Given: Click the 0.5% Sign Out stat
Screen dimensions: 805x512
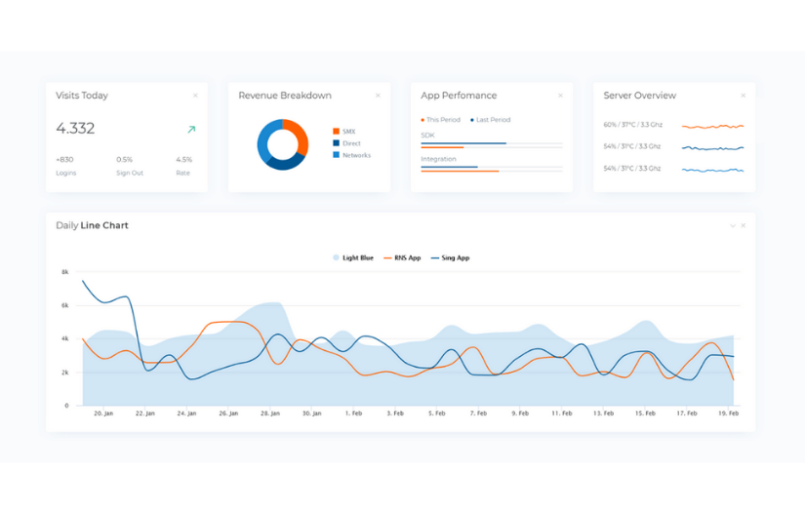Looking at the screenshot, I should [x=130, y=166].
